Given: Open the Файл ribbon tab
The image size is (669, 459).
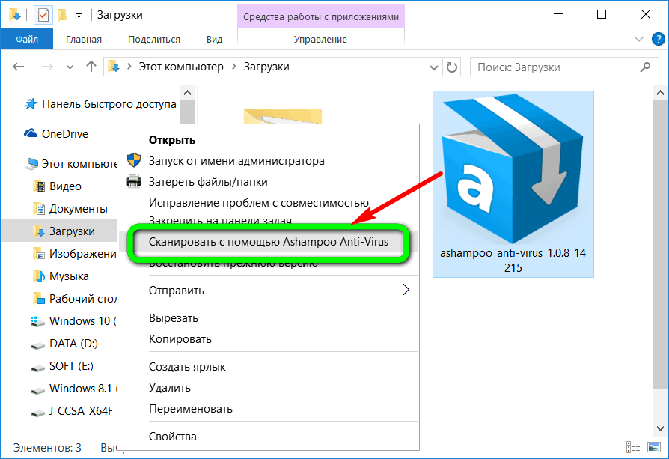Looking at the screenshot, I should [x=27, y=39].
